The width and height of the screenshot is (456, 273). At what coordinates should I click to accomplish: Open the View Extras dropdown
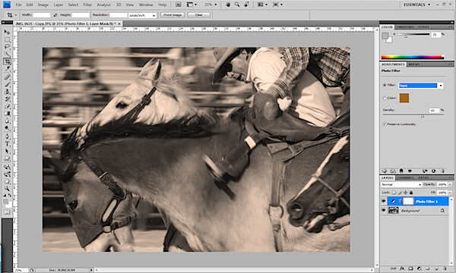click(192, 5)
